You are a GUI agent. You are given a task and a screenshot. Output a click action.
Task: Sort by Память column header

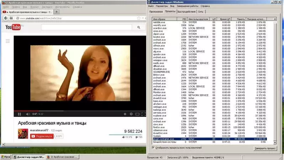coord(239,19)
